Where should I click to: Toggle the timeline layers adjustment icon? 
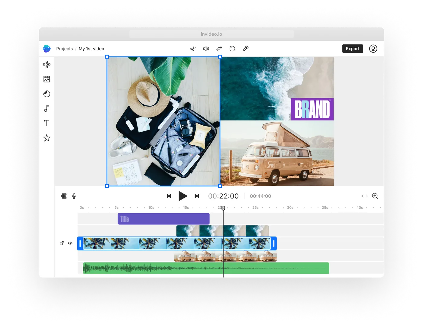pyautogui.click(x=64, y=196)
